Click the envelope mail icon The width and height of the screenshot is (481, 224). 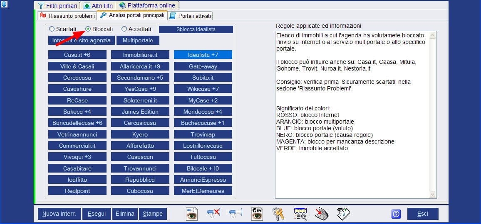[343, 214]
